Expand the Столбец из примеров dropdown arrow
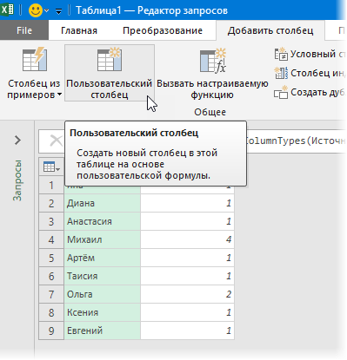The image size is (347, 360). (59, 95)
